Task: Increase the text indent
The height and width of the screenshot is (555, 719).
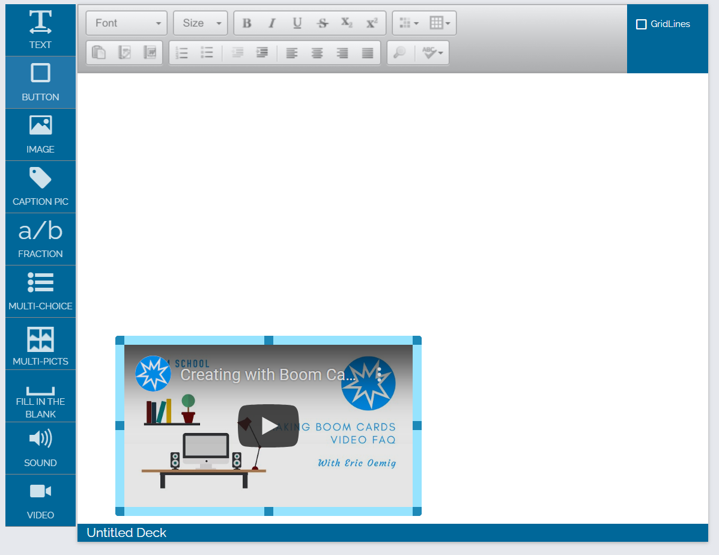Action: coord(262,53)
